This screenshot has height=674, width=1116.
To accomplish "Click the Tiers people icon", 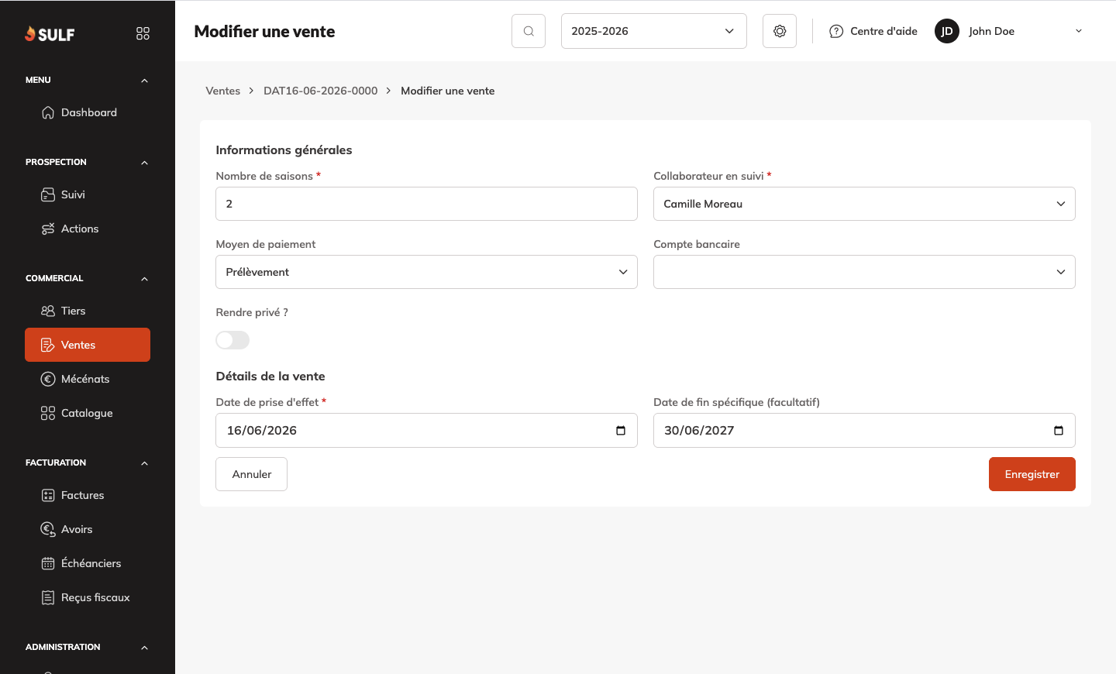I will 48,311.
